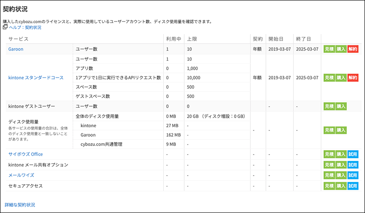Click the Garoon disk usage row label
This screenshot has height=213, width=365.
[x=88, y=135]
